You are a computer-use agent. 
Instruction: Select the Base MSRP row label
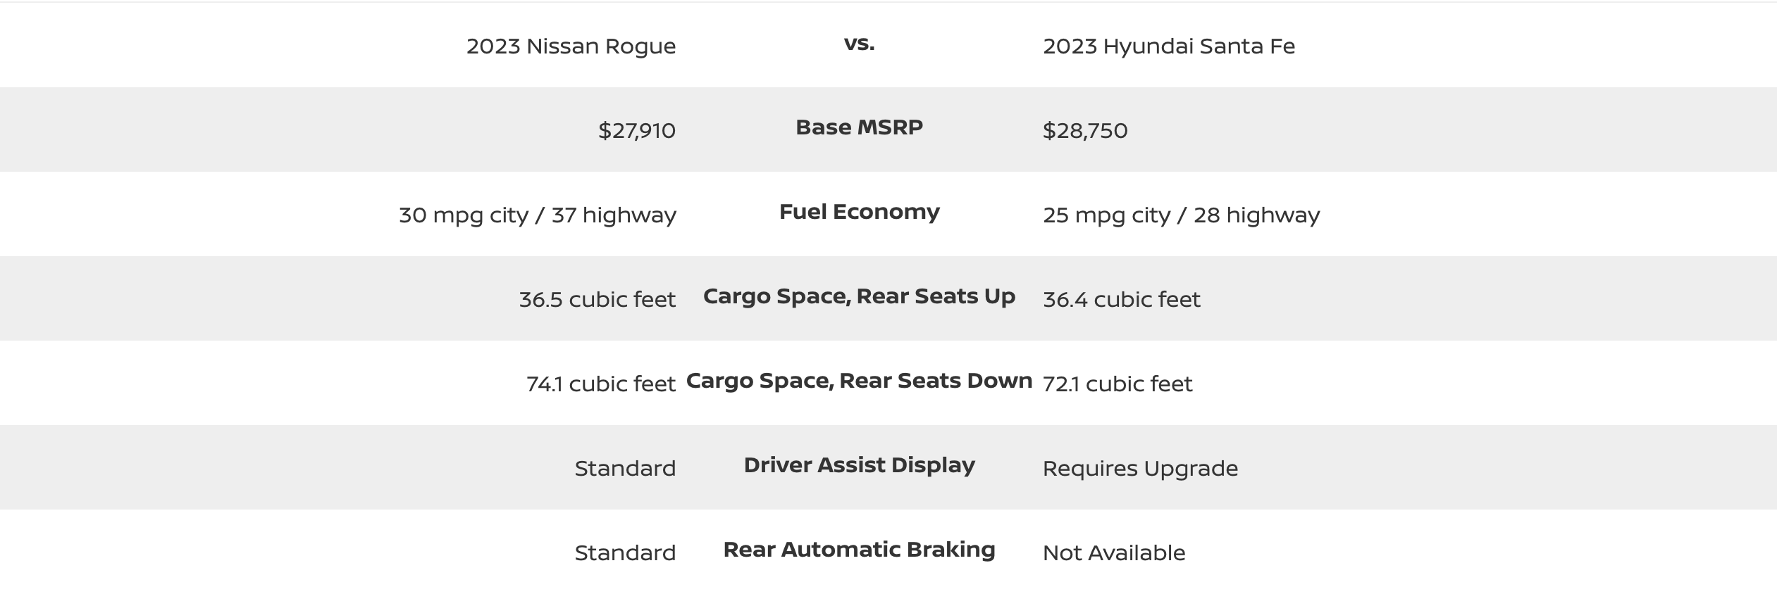coord(859,127)
